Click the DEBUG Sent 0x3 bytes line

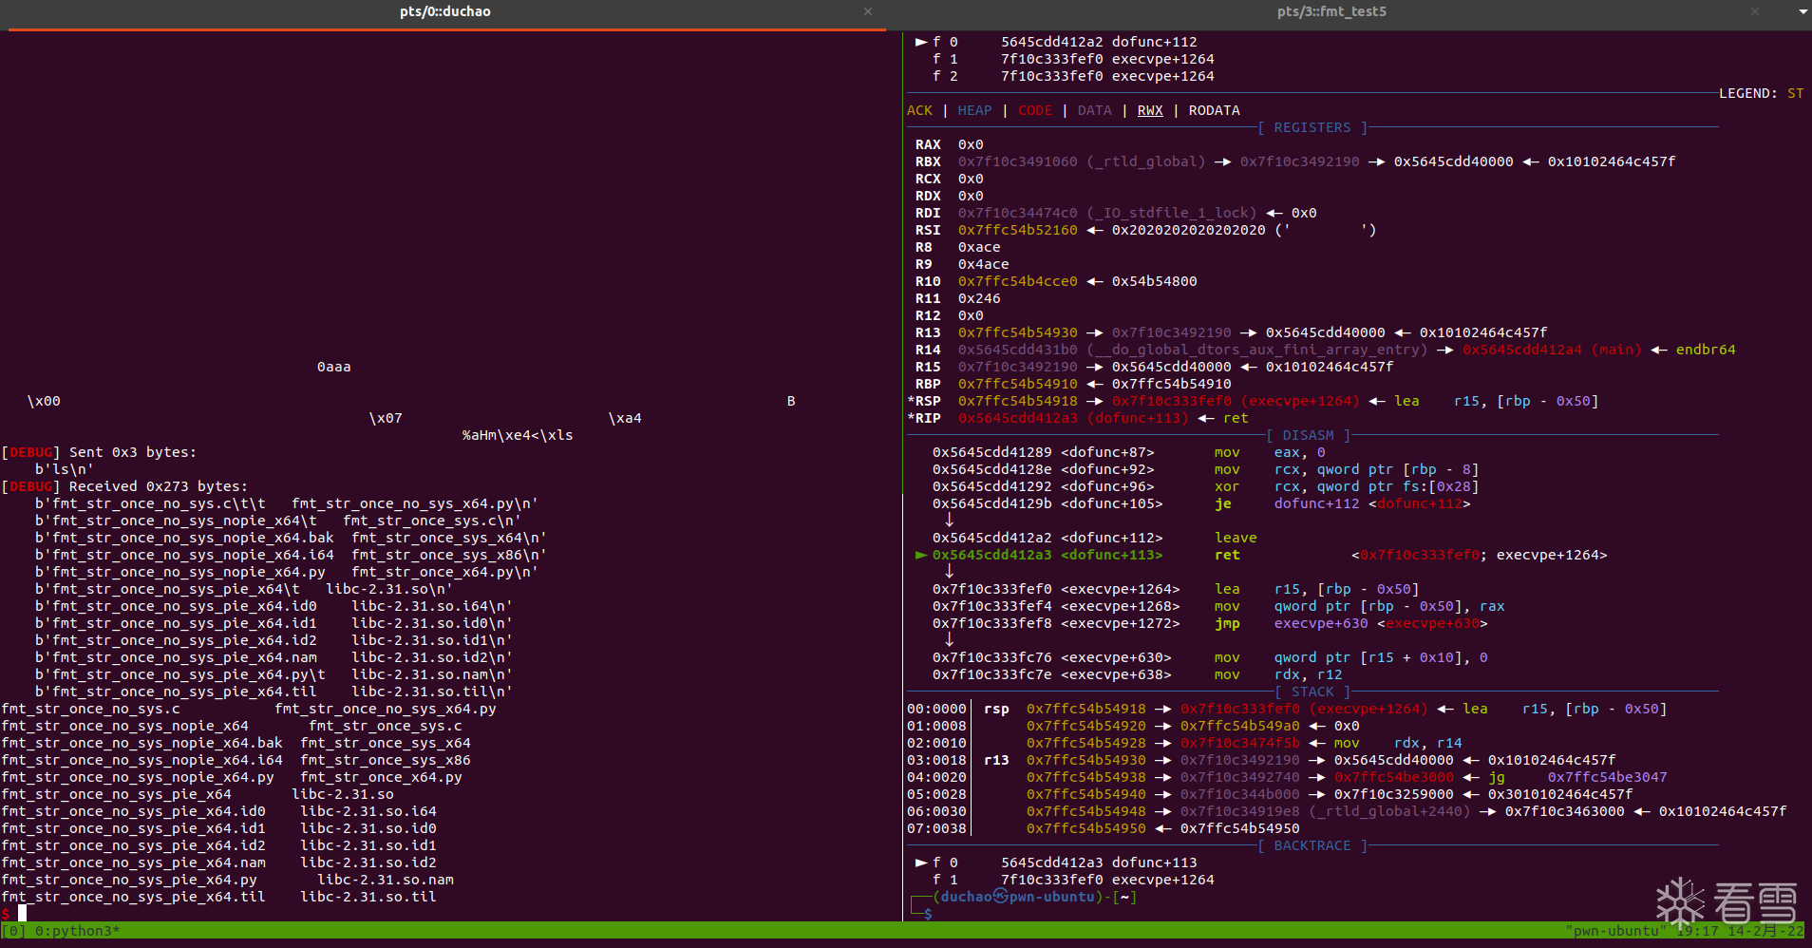[99, 452]
